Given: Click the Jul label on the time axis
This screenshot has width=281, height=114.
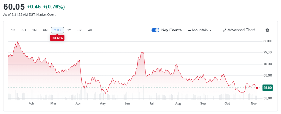Looking at the screenshot, I should pyautogui.click(x=151, y=104).
